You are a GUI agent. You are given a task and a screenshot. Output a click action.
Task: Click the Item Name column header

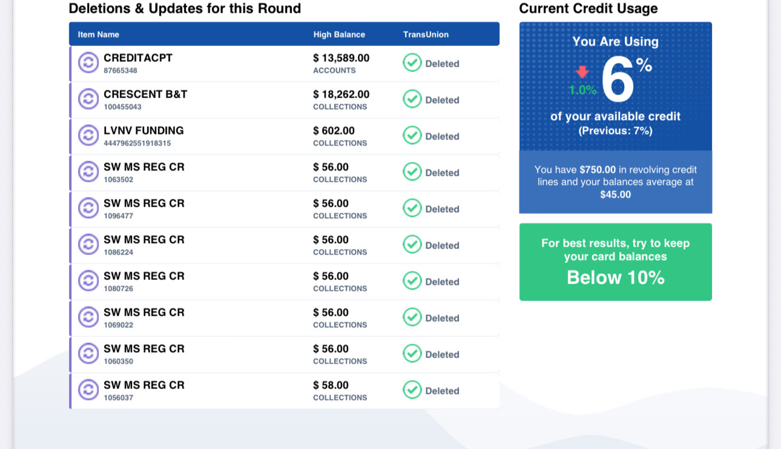pos(99,35)
